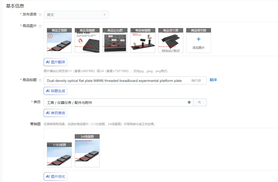Click the plus 添加图片 box

tap(198, 40)
